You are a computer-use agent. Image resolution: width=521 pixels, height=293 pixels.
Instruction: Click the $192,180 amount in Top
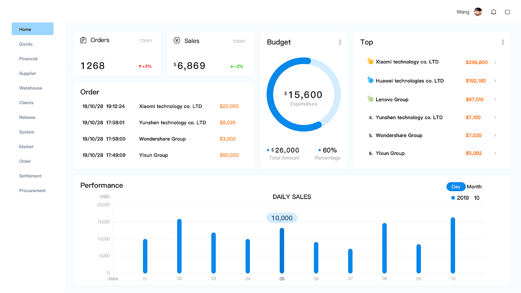pos(476,81)
